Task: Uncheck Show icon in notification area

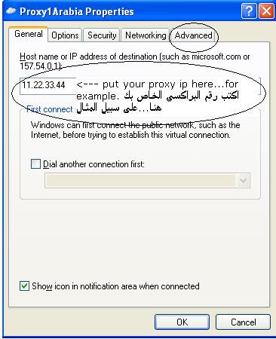Action: coord(24,286)
